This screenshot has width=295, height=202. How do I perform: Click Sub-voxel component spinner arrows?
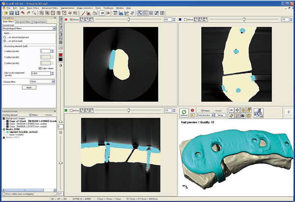[53, 74]
